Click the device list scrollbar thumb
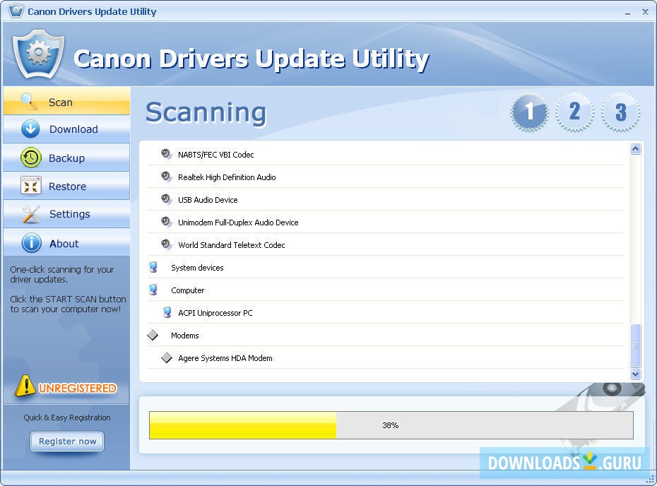 point(636,345)
